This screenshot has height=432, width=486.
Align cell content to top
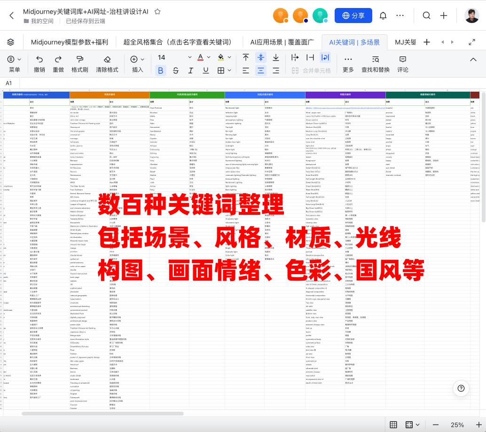(x=246, y=58)
